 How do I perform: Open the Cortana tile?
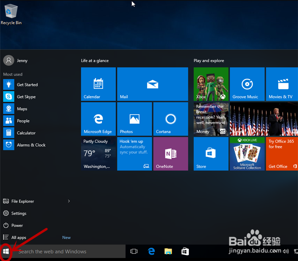(x=171, y=119)
